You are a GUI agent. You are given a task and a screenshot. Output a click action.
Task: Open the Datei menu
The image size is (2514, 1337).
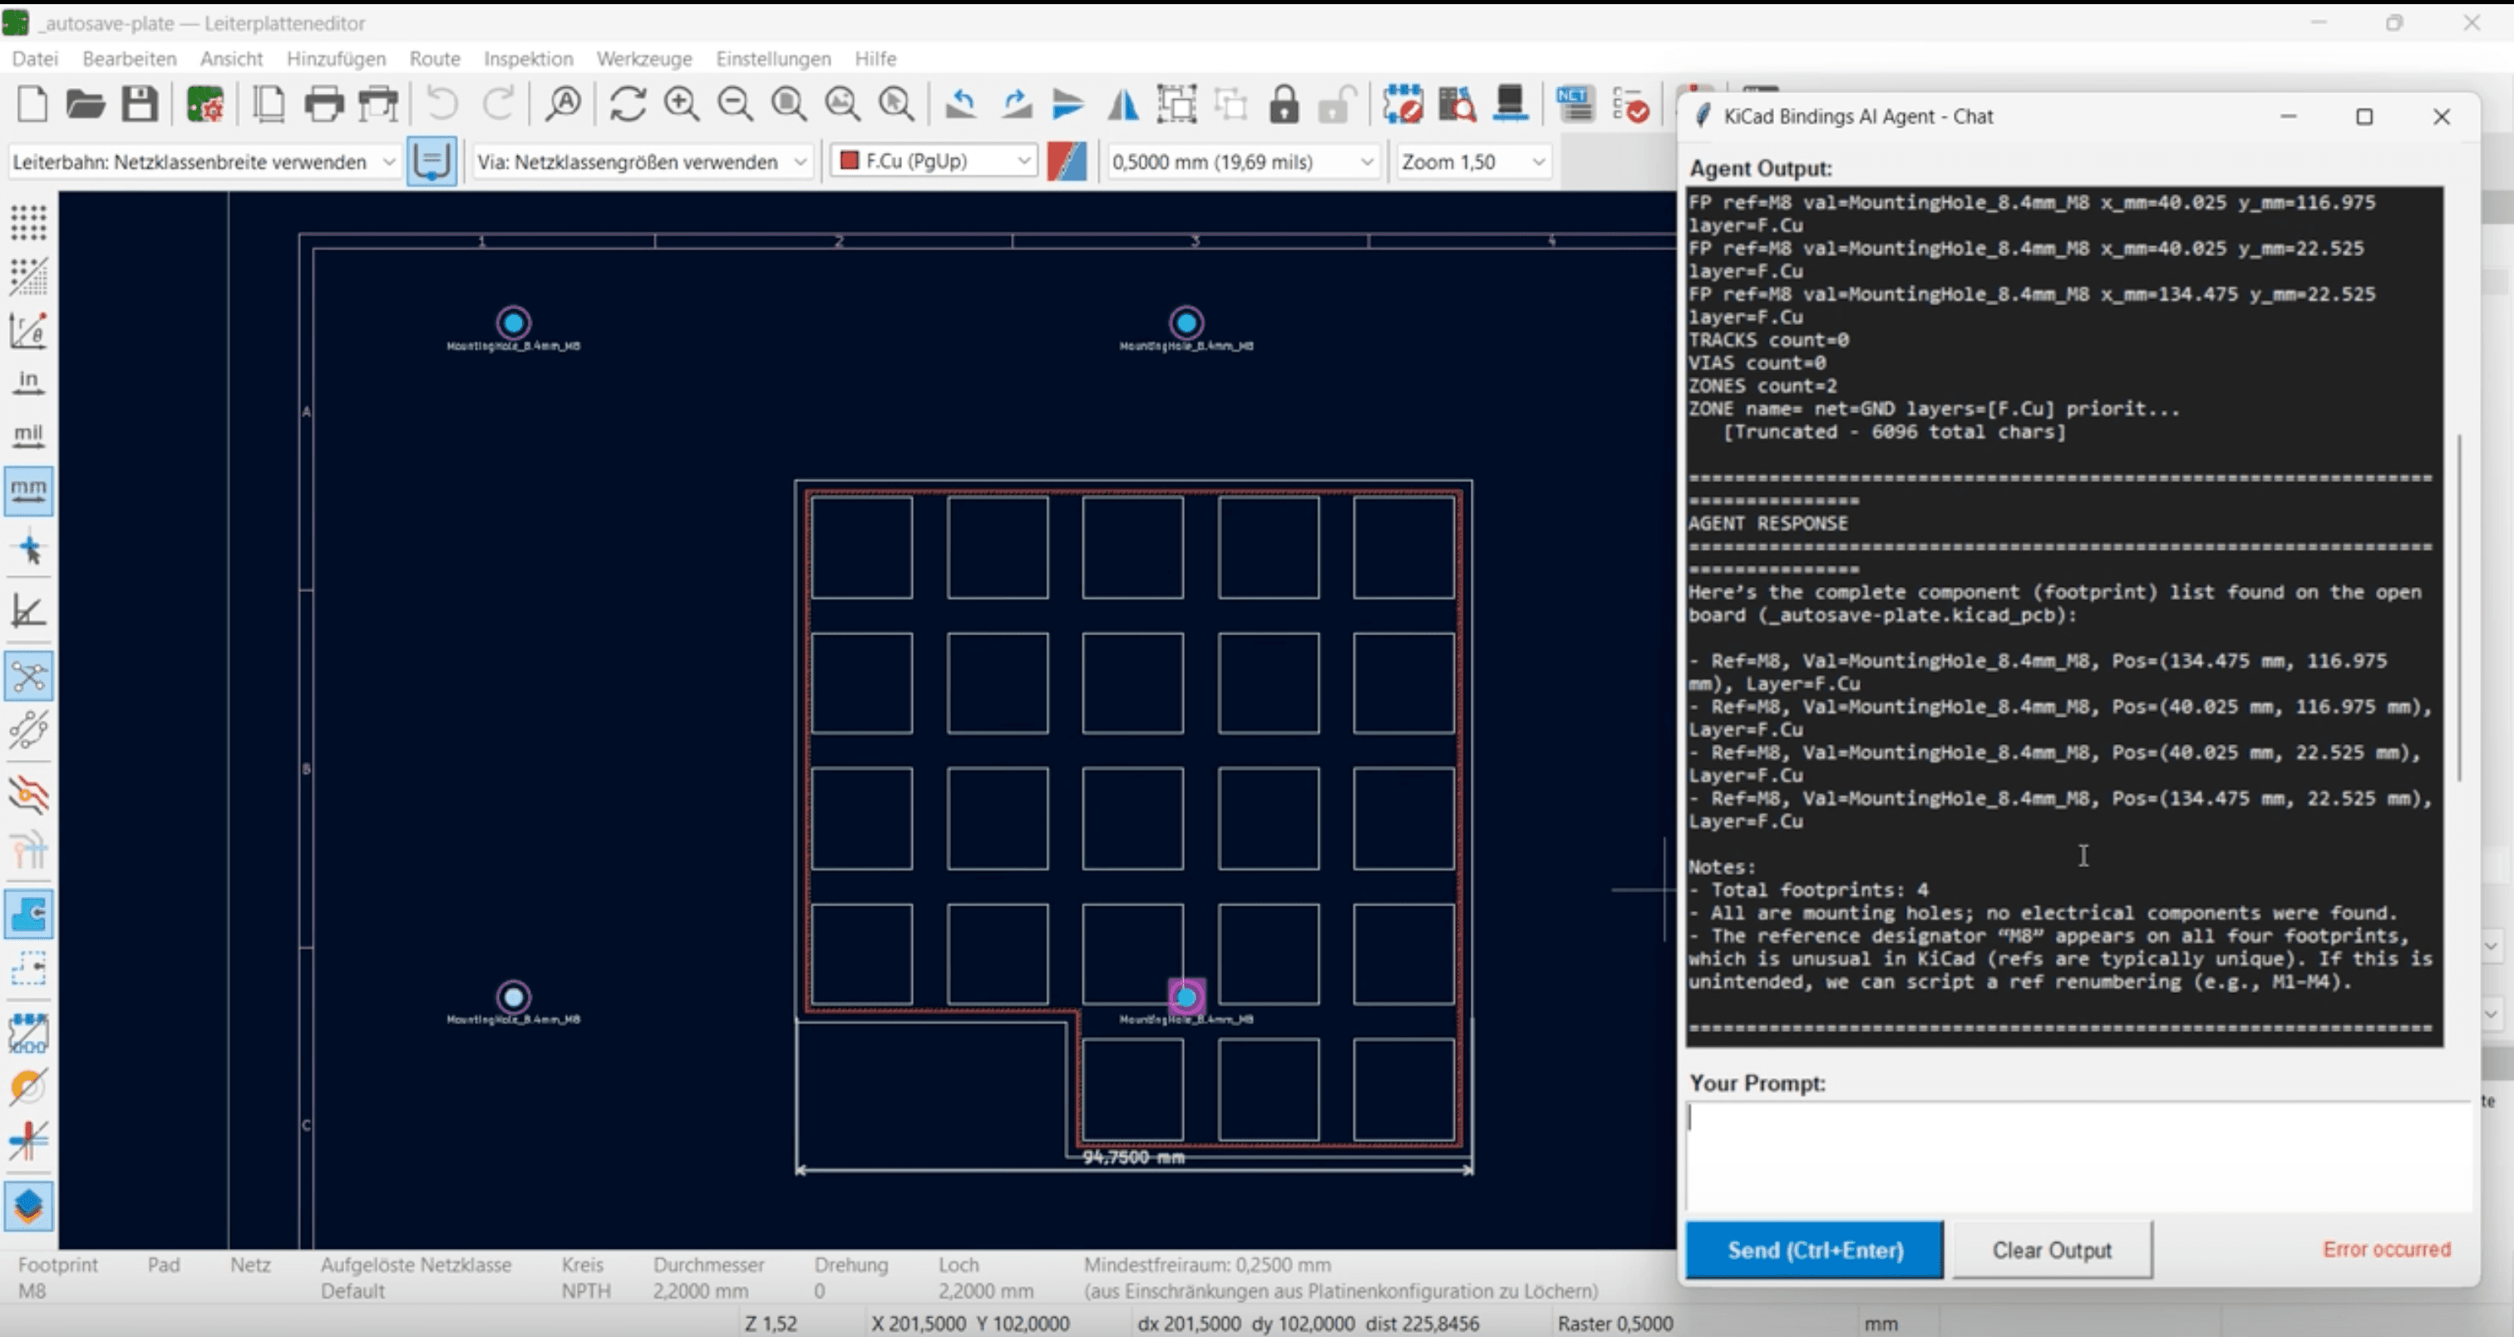(35, 58)
